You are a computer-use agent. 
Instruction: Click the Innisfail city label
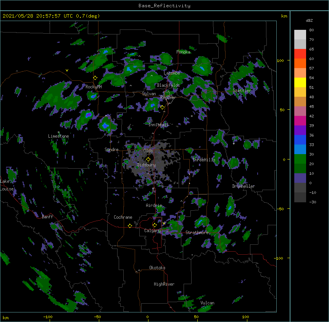pyautogui.click(x=159, y=125)
